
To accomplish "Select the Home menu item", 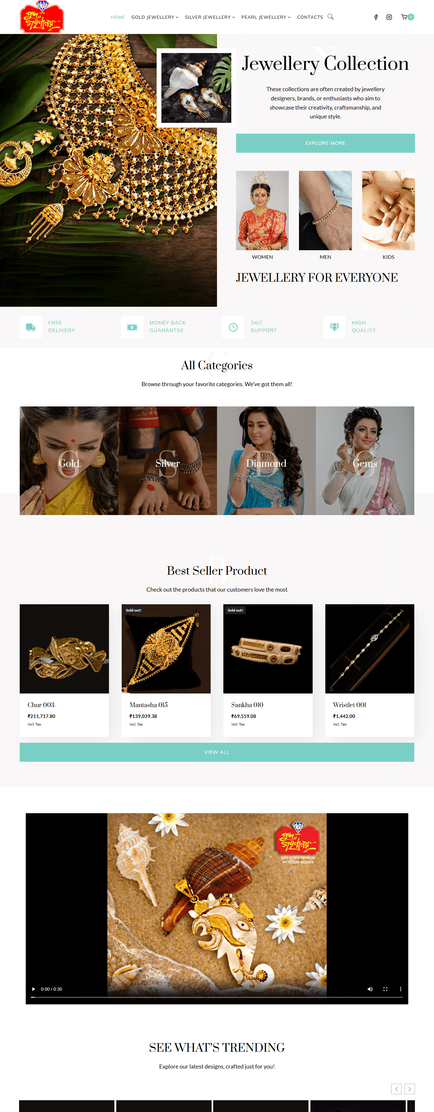I will click(118, 17).
